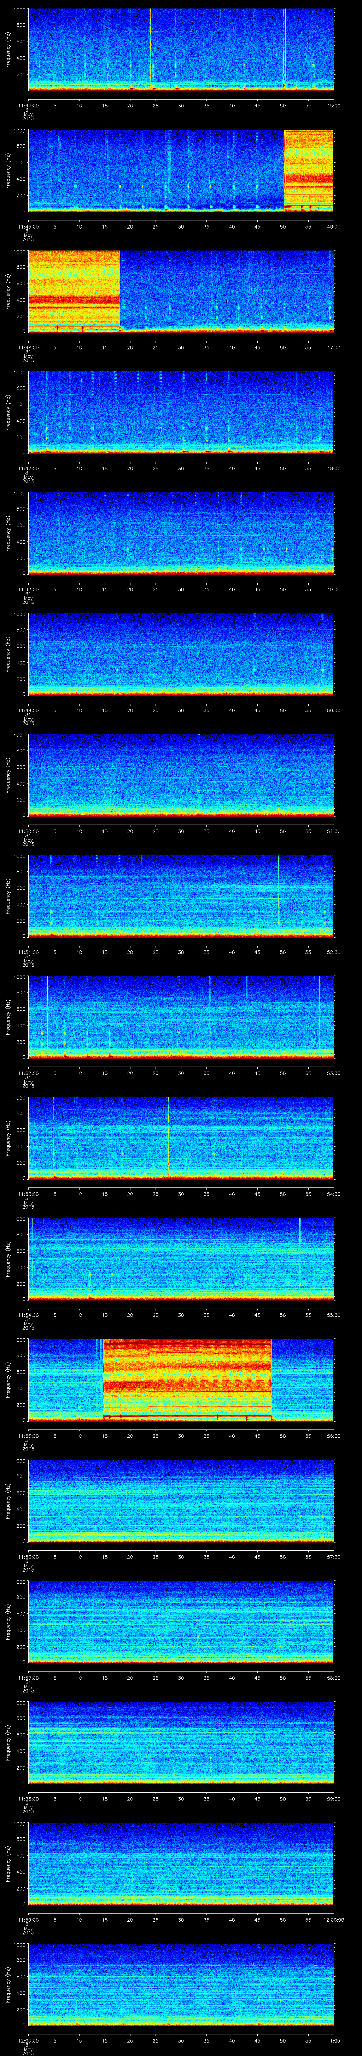362x2056 pixels.
Task: Select the '11:56:00' start time label
Action: pos(28,1557)
